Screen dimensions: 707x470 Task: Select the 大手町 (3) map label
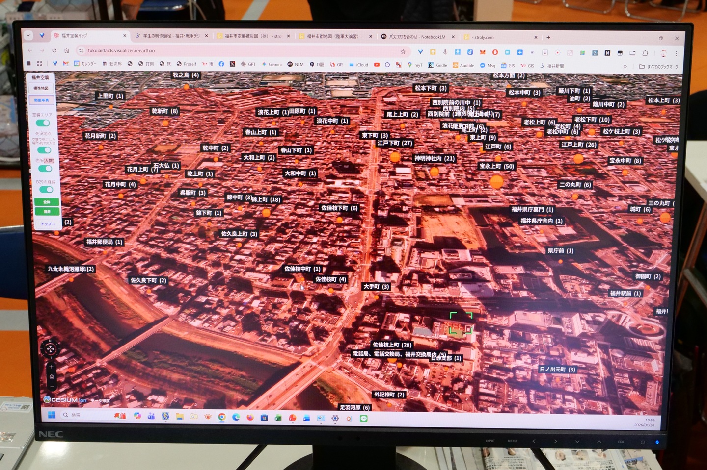[x=376, y=286]
